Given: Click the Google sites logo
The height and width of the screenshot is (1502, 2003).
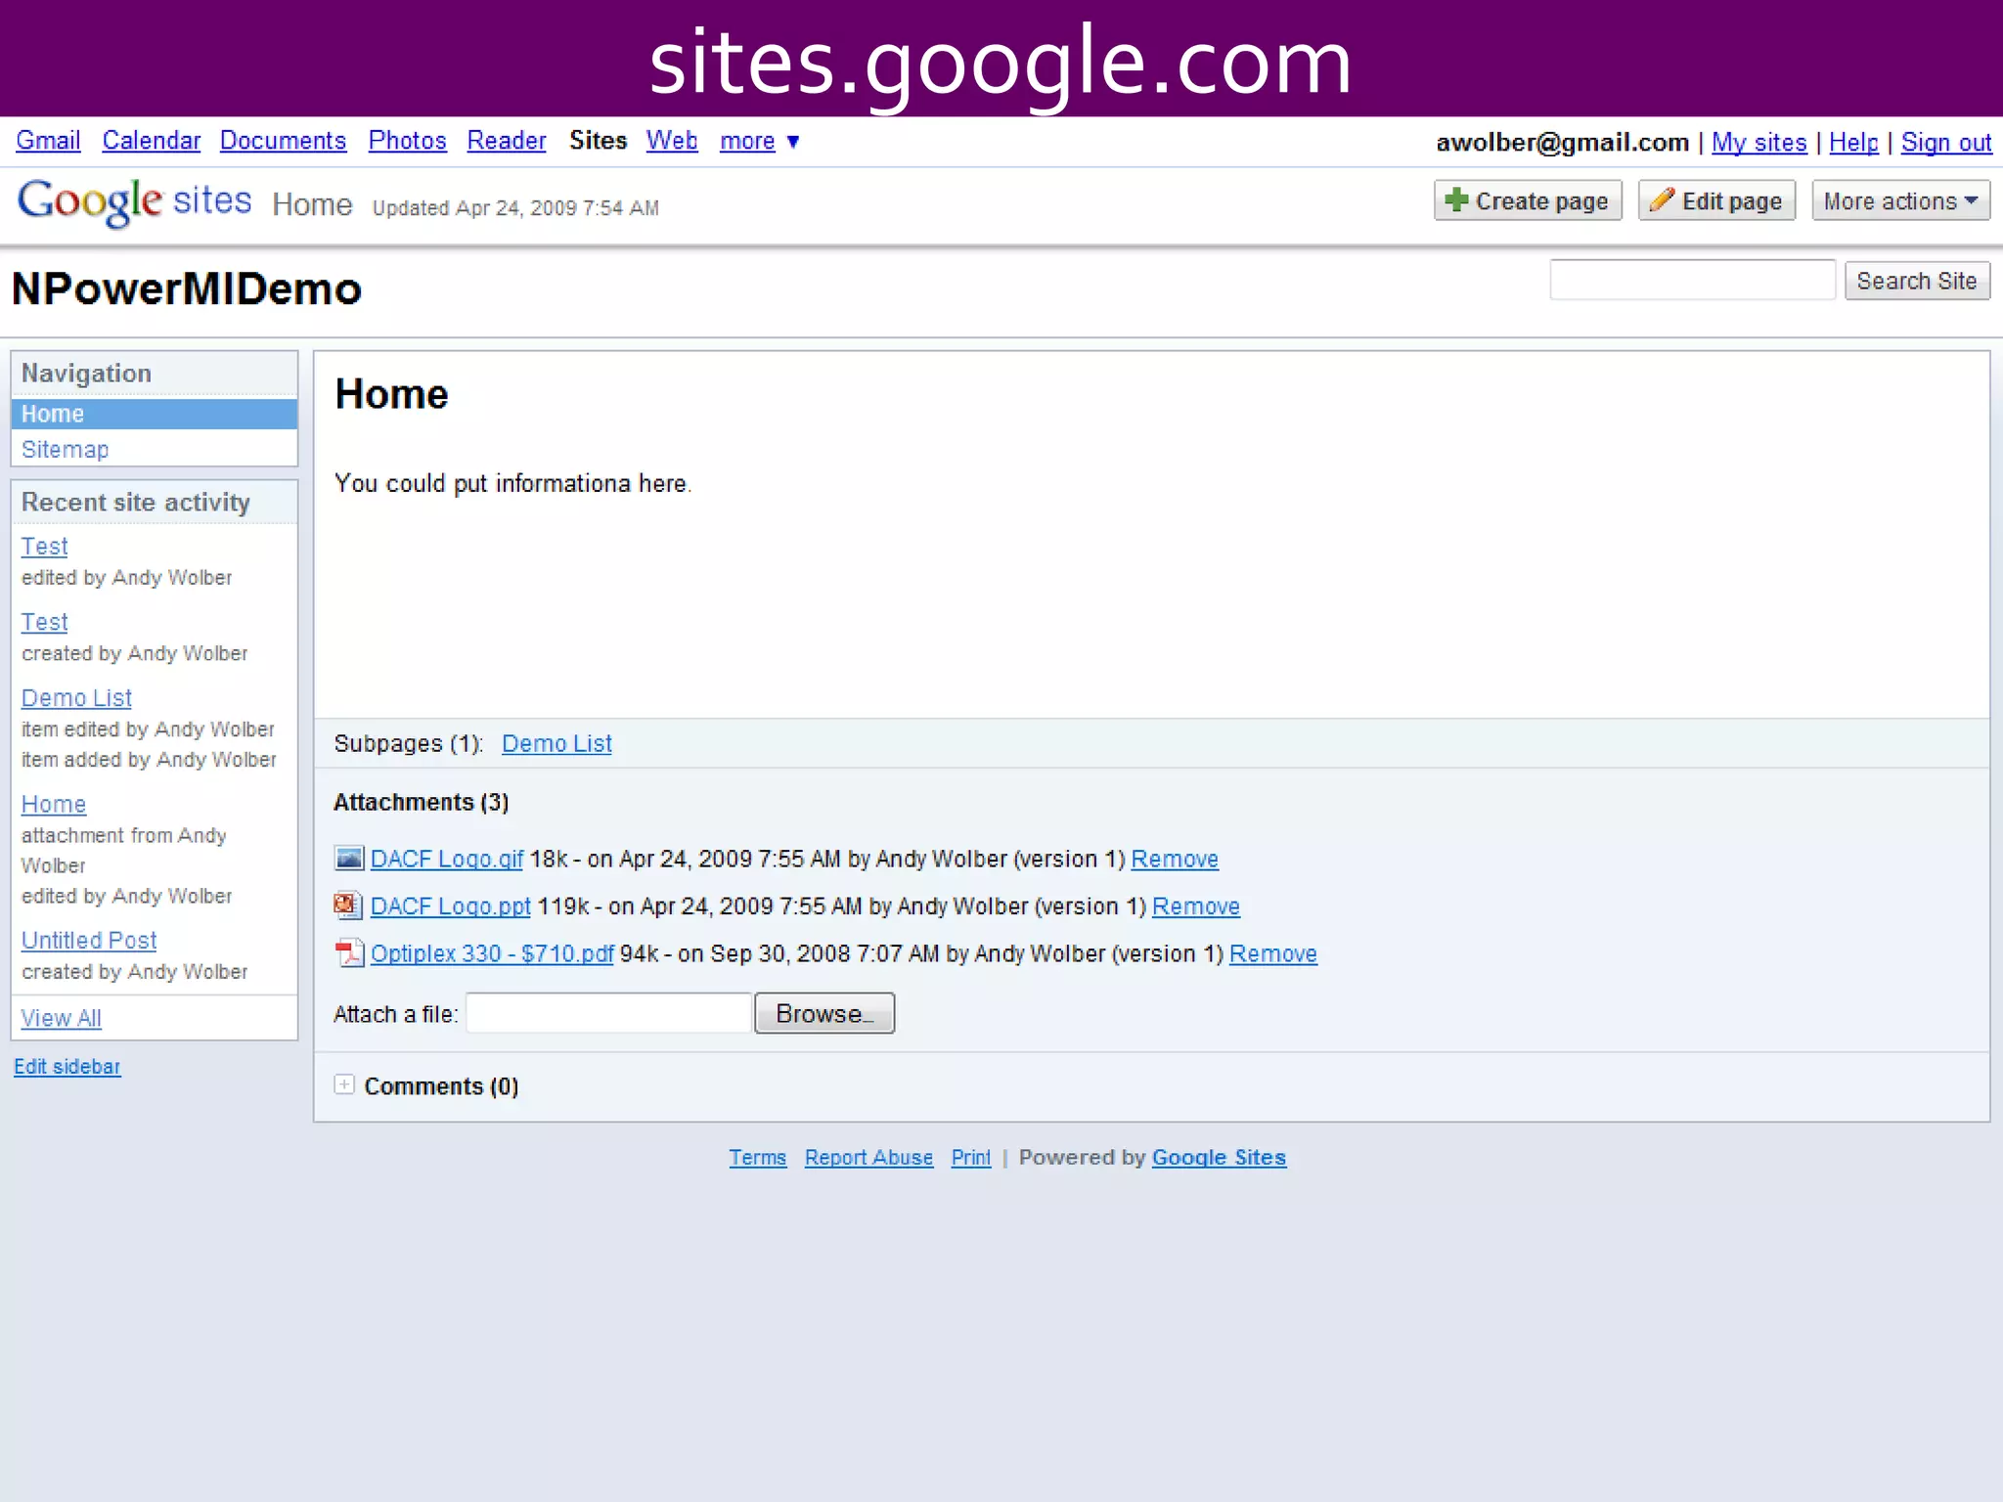Looking at the screenshot, I should click(134, 201).
